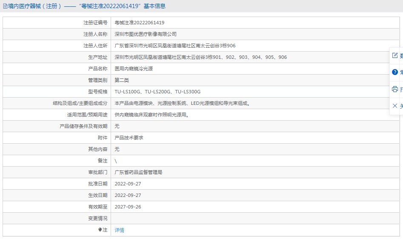This screenshot has height=240, width=403.
Task: Click the 有效期至 label
Action: pyautogui.click(x=98, y=207)
